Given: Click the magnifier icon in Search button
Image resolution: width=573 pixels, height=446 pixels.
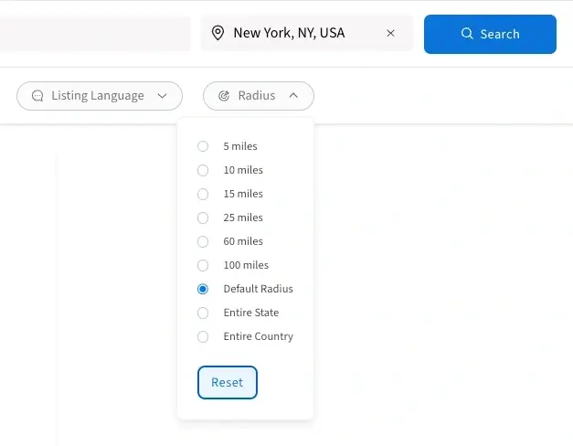Looking at the screenshot, I should pos(467,34).
